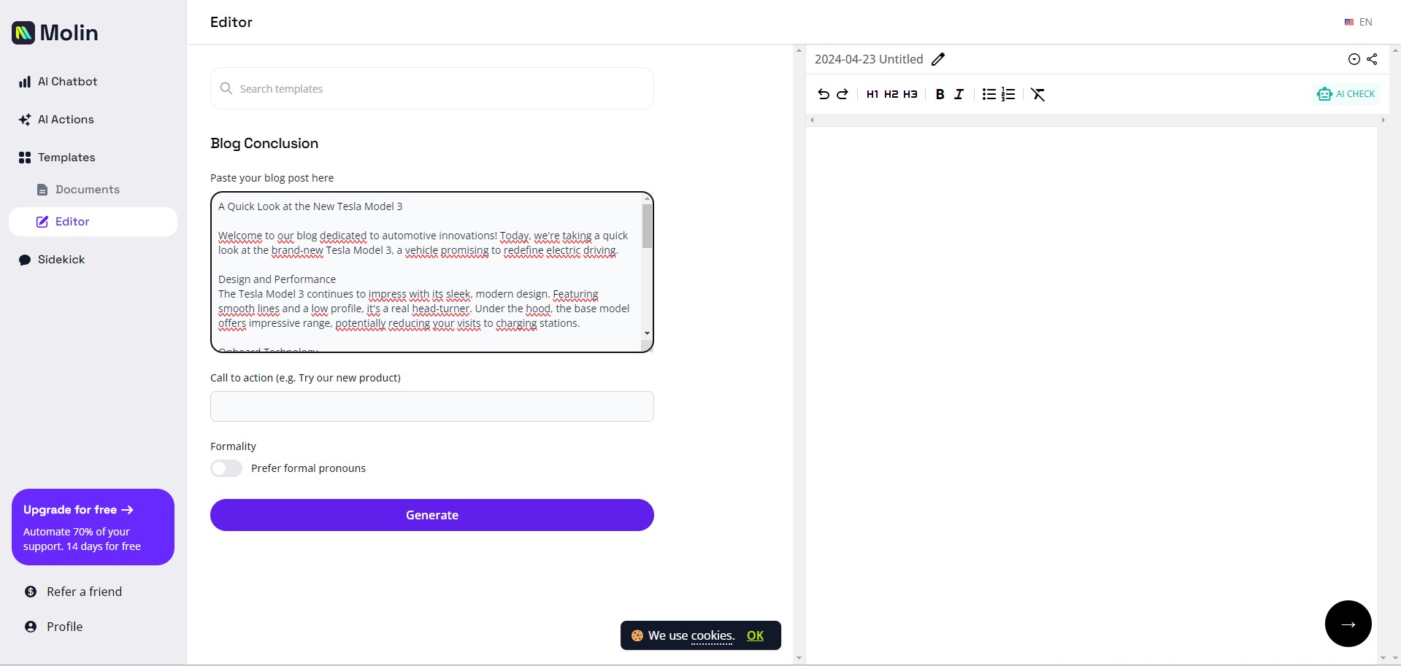Click the black round arrow button
The height and width of the screenshot is (666, 1401).
coord(1348,624)
